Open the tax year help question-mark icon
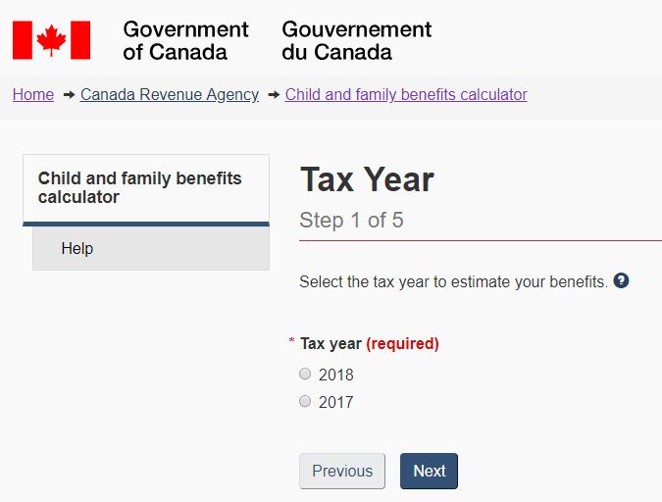 pyautogui.click(x=621, y=280)
